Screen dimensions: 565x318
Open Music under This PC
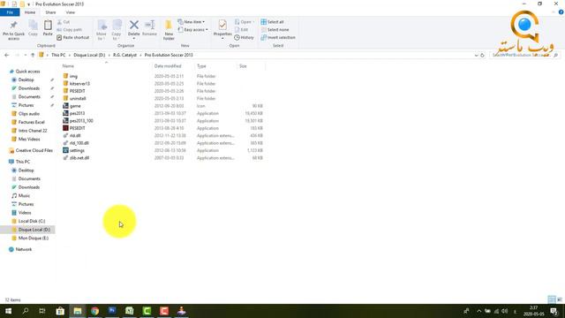coord(21,196)
